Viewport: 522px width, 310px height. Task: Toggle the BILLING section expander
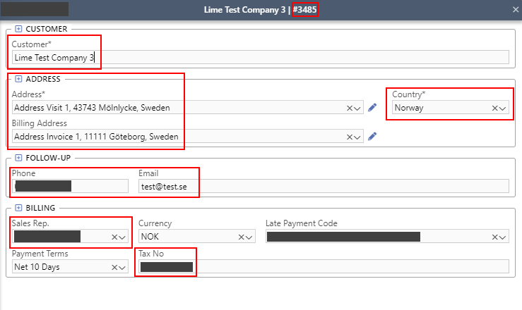(x=18, y=208)
